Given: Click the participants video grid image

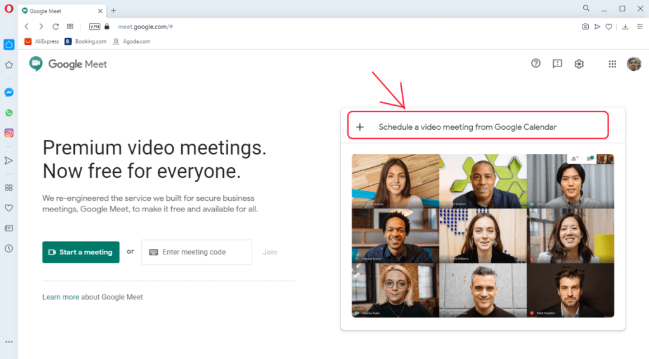Looking at the screenshot, I should [482, 236].
